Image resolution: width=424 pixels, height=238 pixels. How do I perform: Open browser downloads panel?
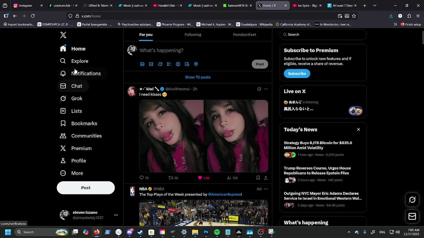point(391,16)
